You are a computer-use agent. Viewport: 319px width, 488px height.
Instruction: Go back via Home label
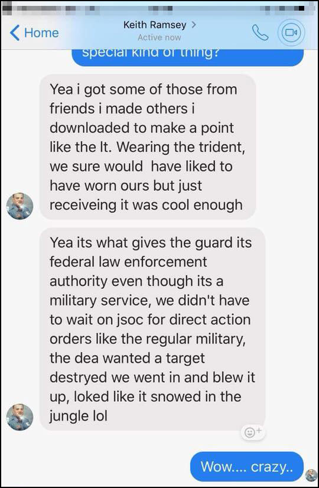pyautogui.click(x=41, y=33)
